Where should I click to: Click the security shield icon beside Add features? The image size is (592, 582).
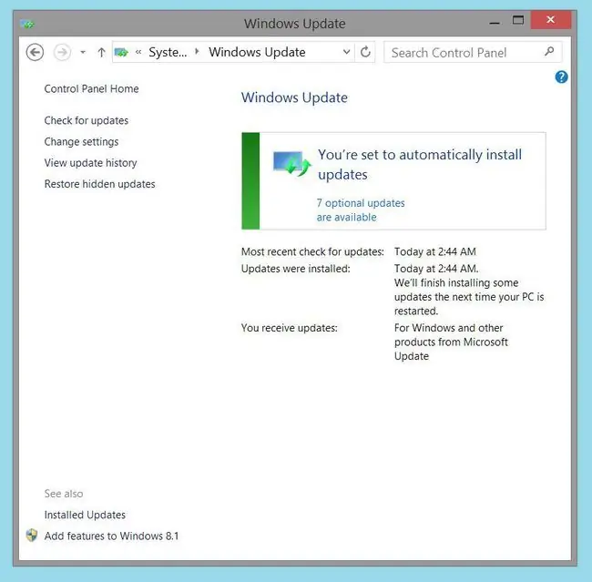(x=32, y=536)
